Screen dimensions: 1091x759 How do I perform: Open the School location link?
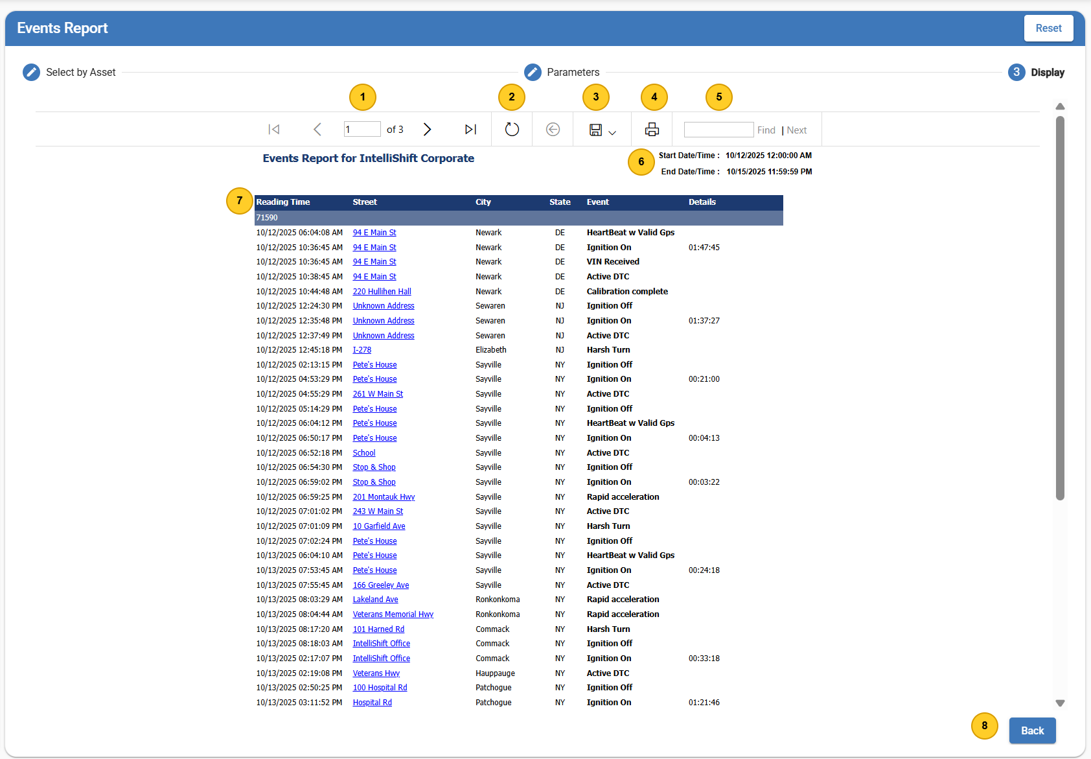[363, 453]
